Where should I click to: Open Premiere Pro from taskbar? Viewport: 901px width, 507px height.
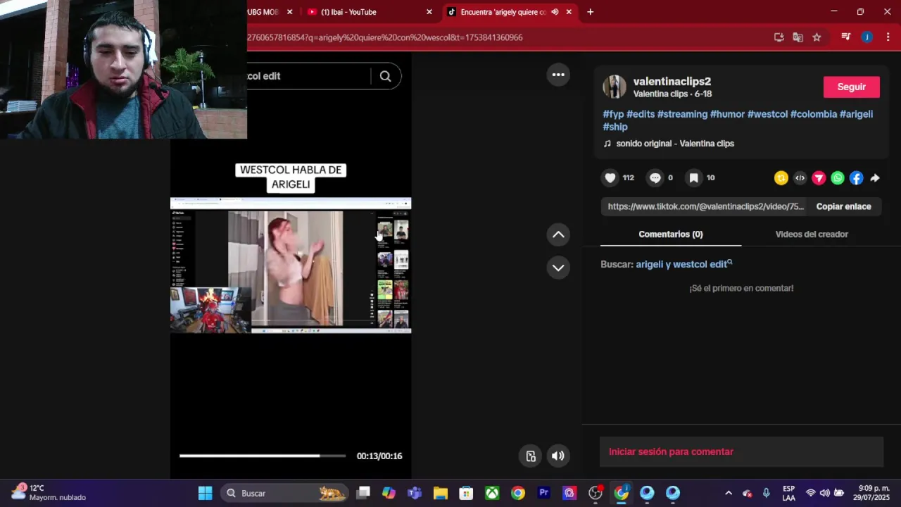pyautogui.click(x=543, y=493)
